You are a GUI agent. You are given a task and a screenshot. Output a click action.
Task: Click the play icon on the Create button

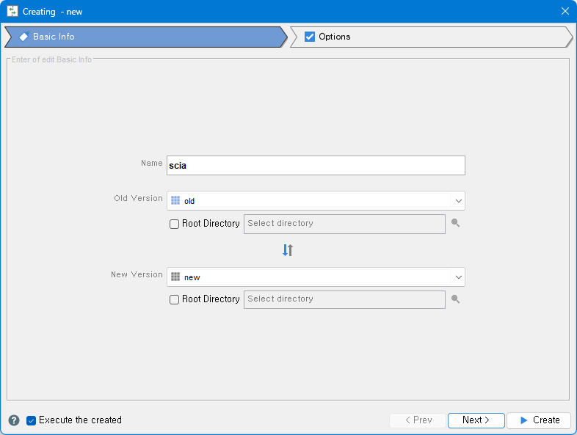(523, 420)
